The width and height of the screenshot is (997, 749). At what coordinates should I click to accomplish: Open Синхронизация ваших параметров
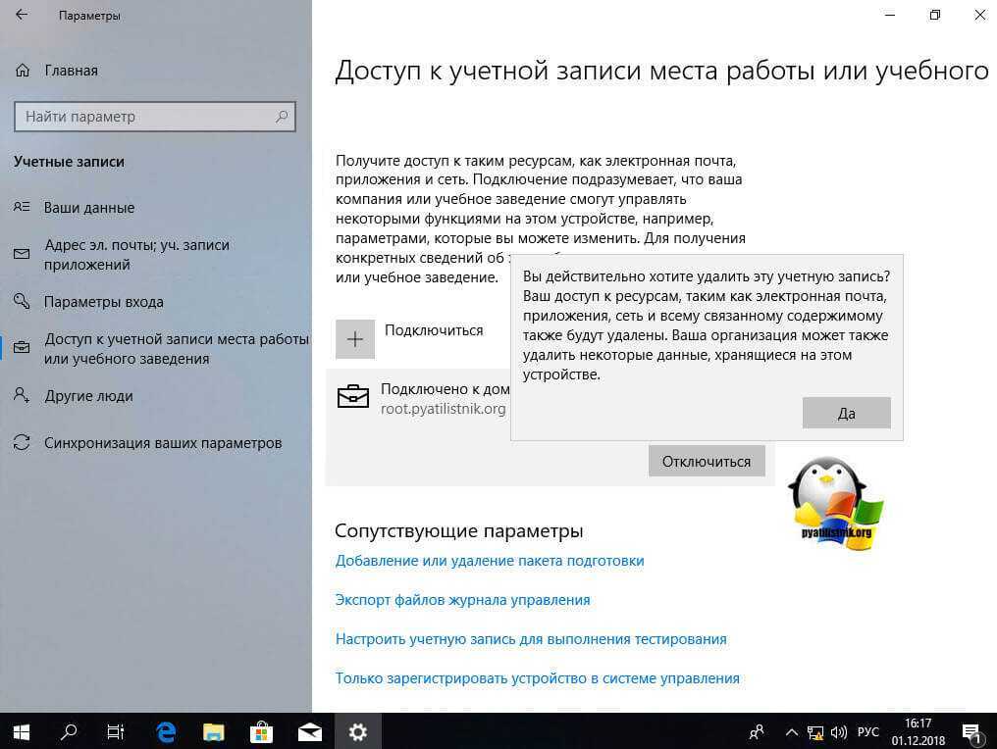(x=162, y=443)
